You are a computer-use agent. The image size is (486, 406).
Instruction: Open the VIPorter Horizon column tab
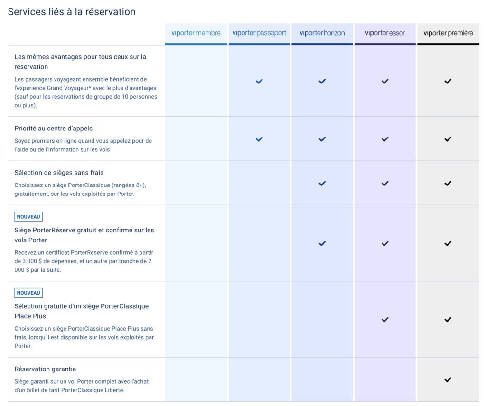point(322,33)
